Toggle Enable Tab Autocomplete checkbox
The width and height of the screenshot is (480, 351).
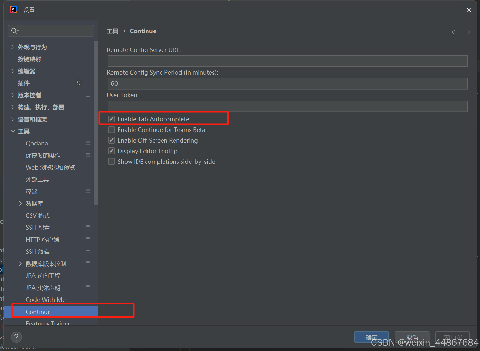111,119
